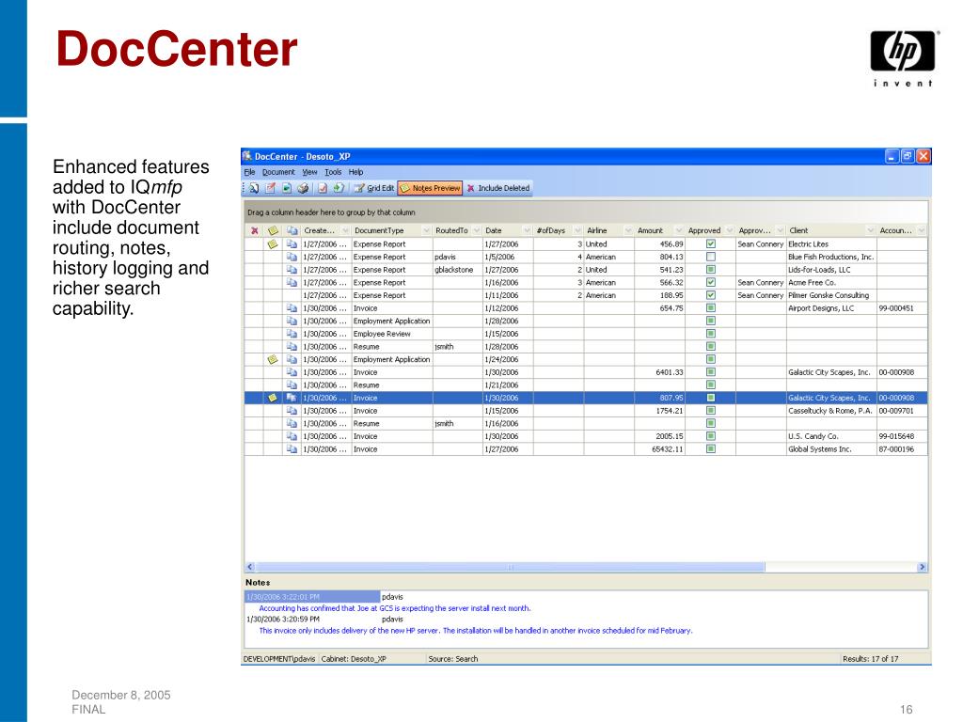
Task: Check Approved box for Blue Fish Productions
Action: tap(711, 257)
